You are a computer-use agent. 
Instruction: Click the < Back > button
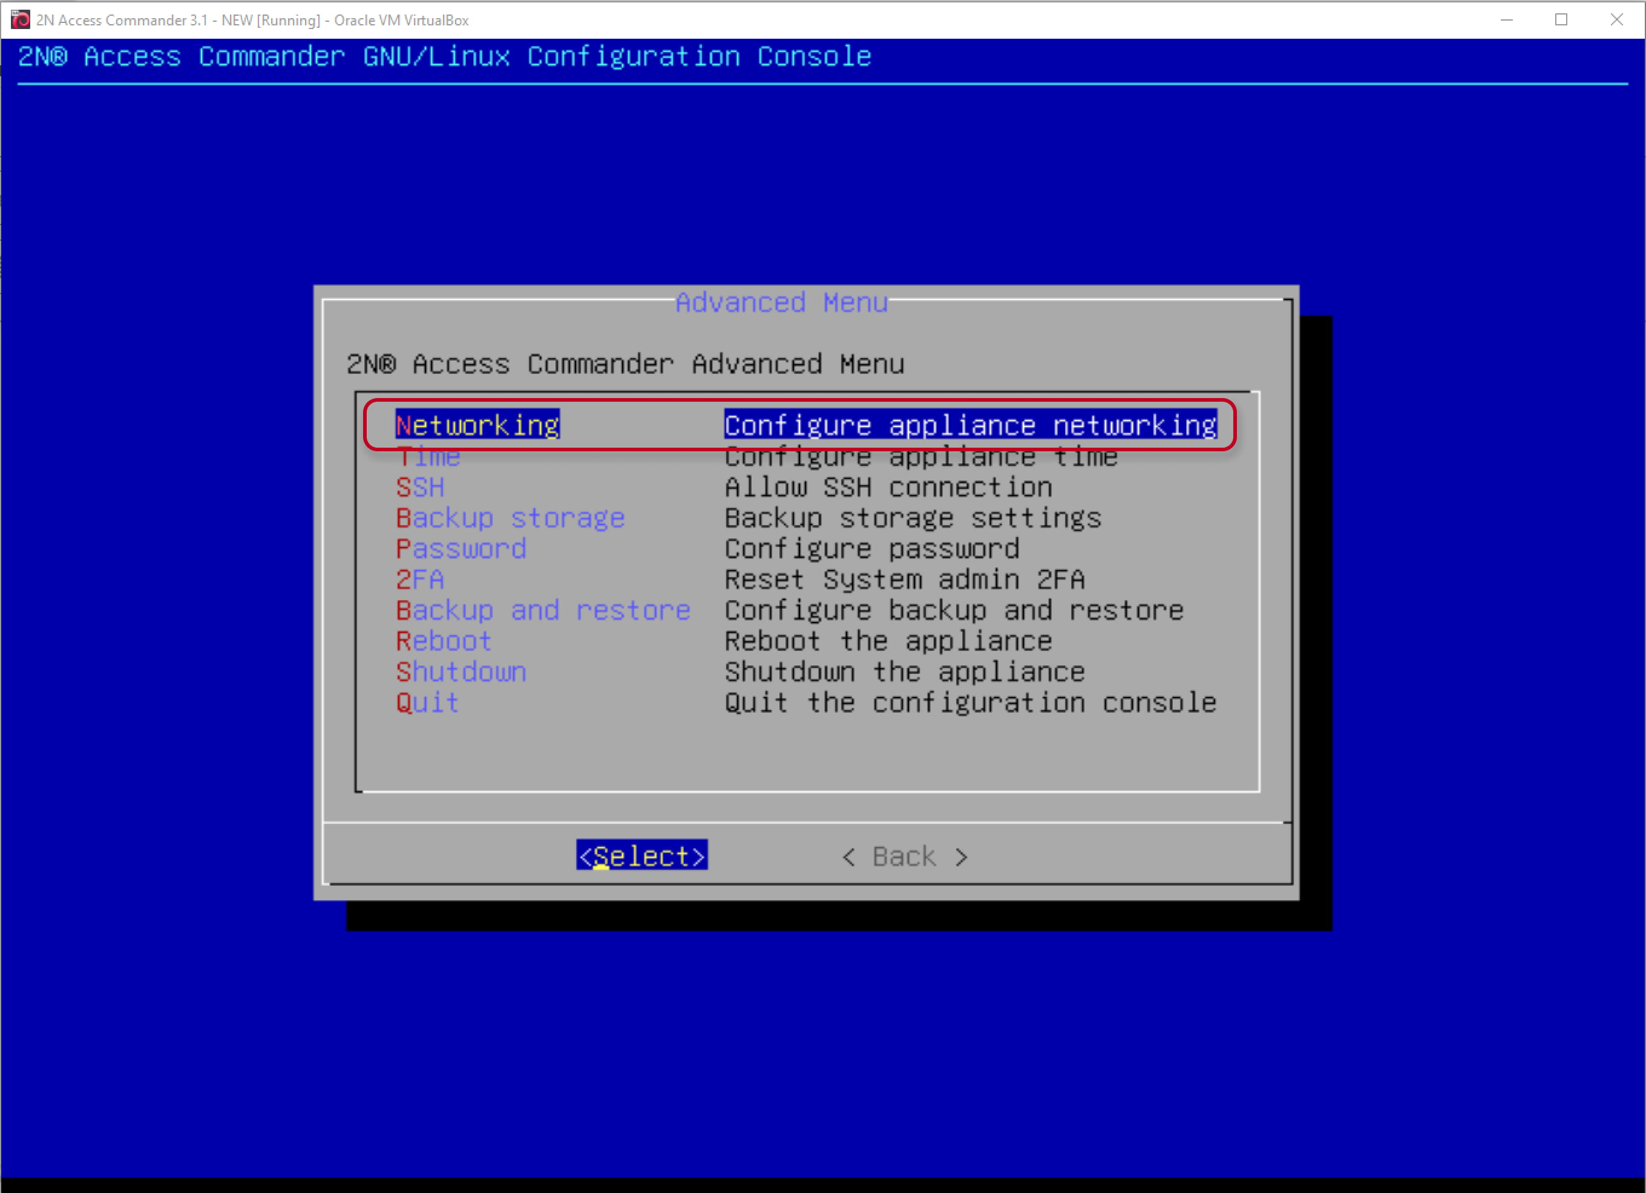[x=905, y=857]
